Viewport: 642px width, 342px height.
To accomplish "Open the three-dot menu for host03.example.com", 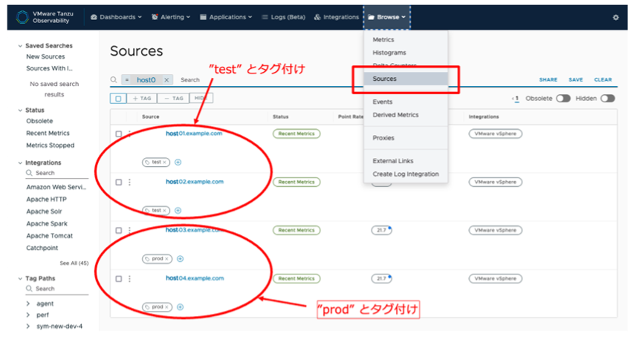I will [130, 230].
